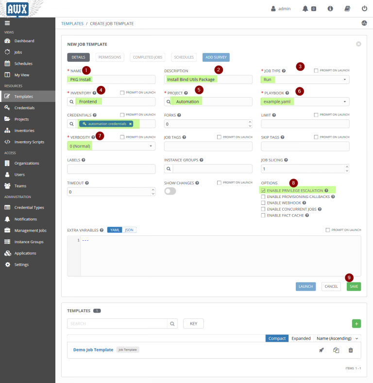
Task: Uncheck Enable Privilege Escalation
Action: (263, 190)
